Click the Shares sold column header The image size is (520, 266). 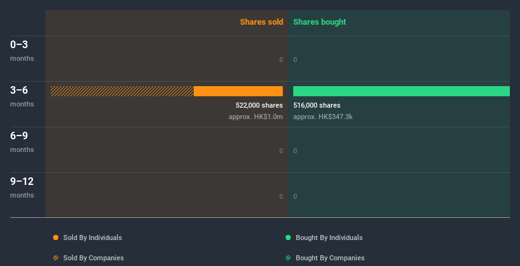262,22
